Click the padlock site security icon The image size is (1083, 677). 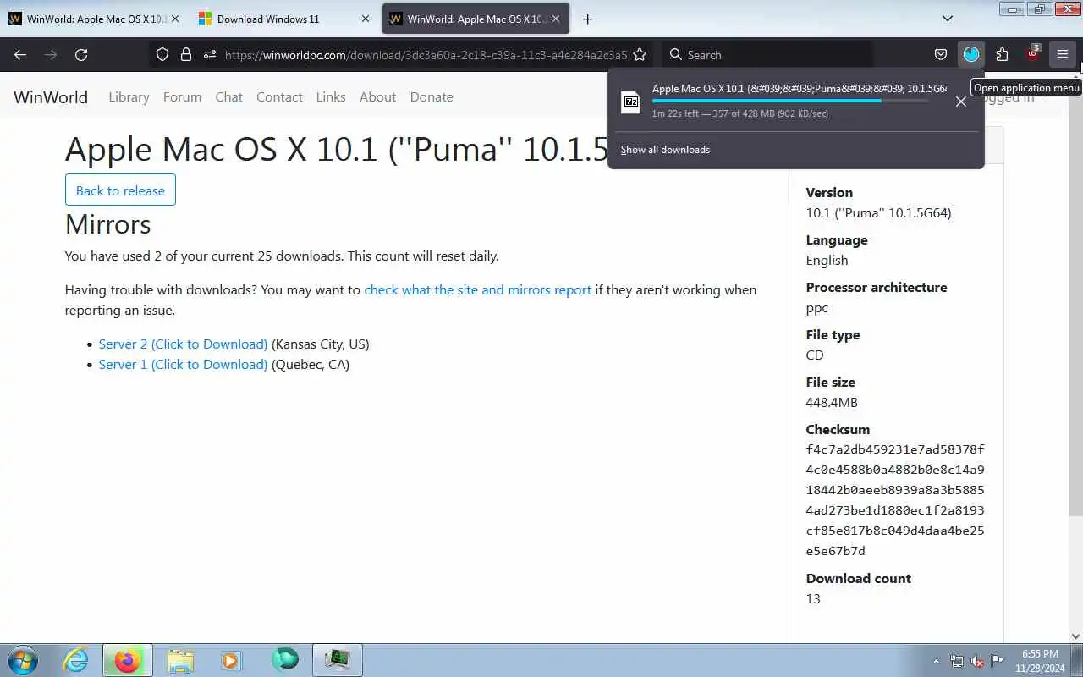[186, 54]
